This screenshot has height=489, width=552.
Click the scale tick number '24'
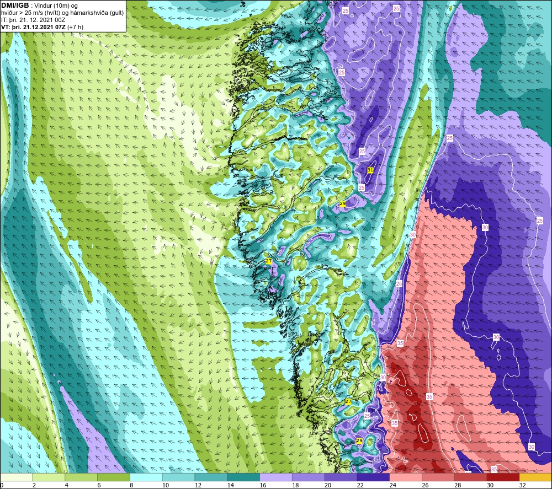click(x=392, y=486)
